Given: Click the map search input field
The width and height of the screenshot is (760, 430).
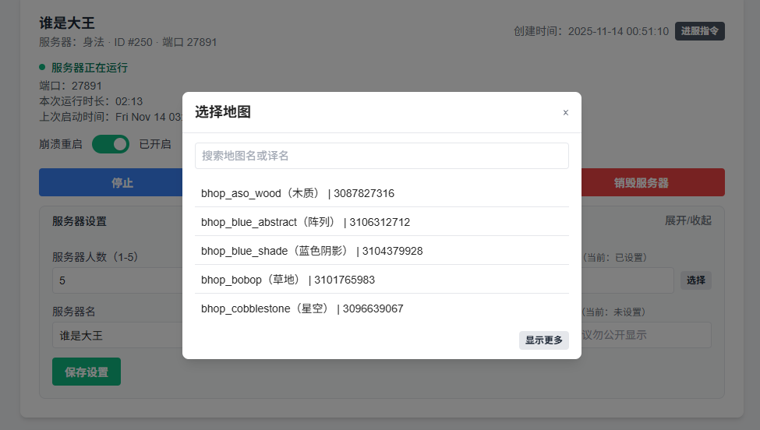Looking at the screenshot, I should click(381, 156).
